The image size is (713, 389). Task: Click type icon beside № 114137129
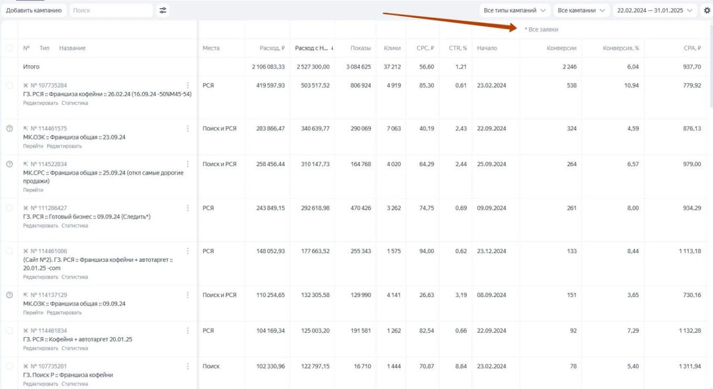point(26,295)
